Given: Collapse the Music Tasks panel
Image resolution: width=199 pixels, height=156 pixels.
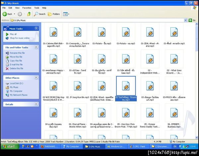Looking at the screenshot, I should tap(36, 28).
